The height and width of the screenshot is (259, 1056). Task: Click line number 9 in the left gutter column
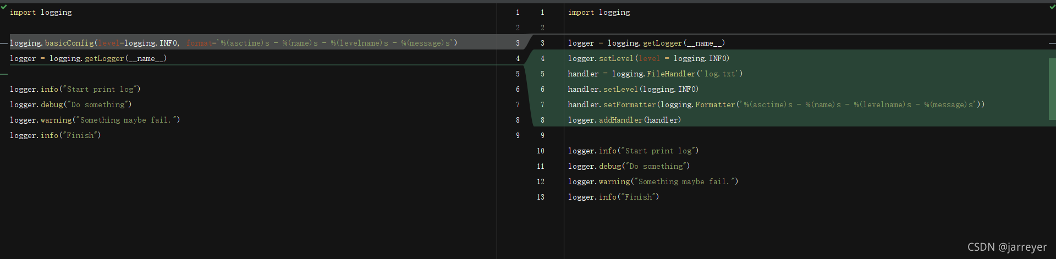tap(518, 135)
